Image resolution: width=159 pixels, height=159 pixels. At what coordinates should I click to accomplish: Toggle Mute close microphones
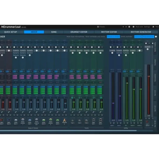(x=75, y=37)
